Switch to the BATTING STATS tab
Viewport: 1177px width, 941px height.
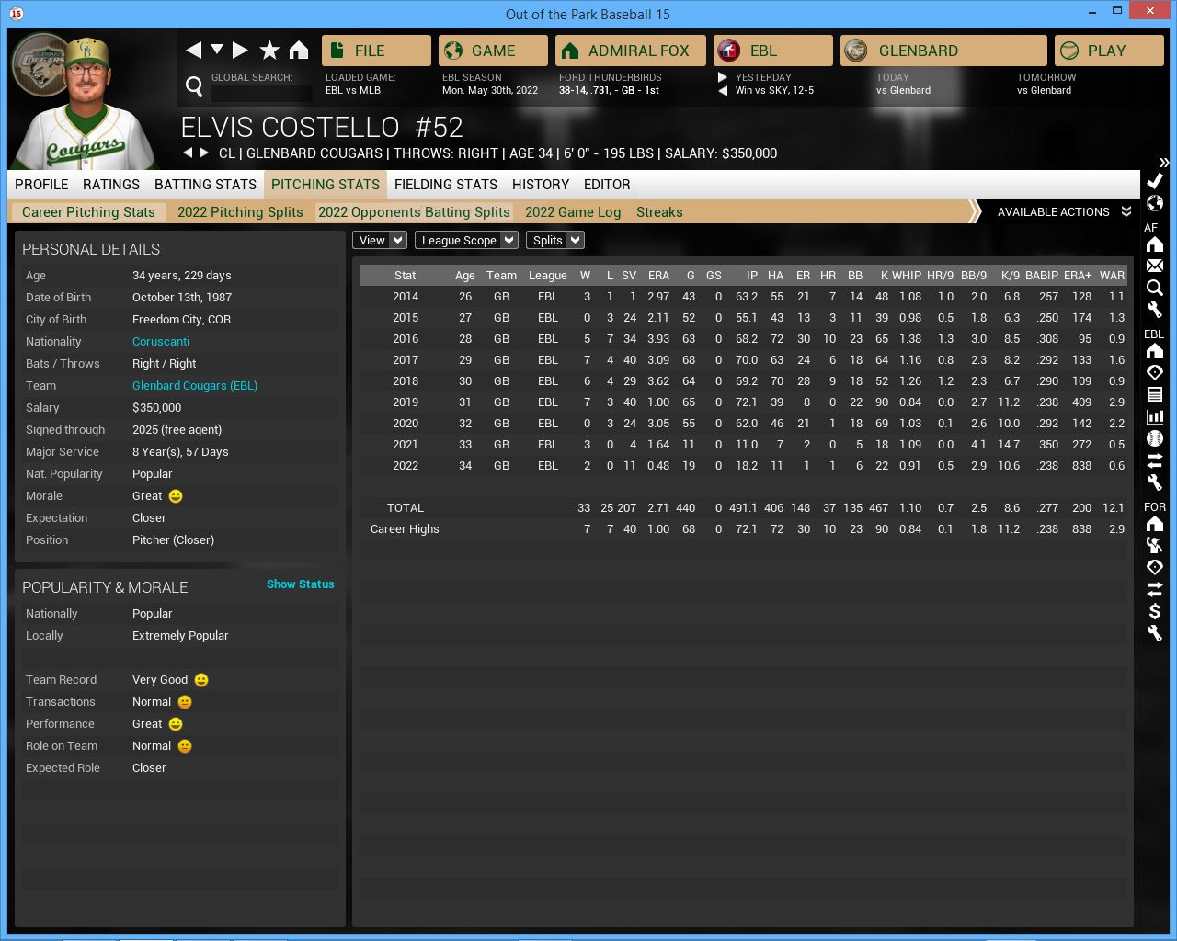point(205,185)
